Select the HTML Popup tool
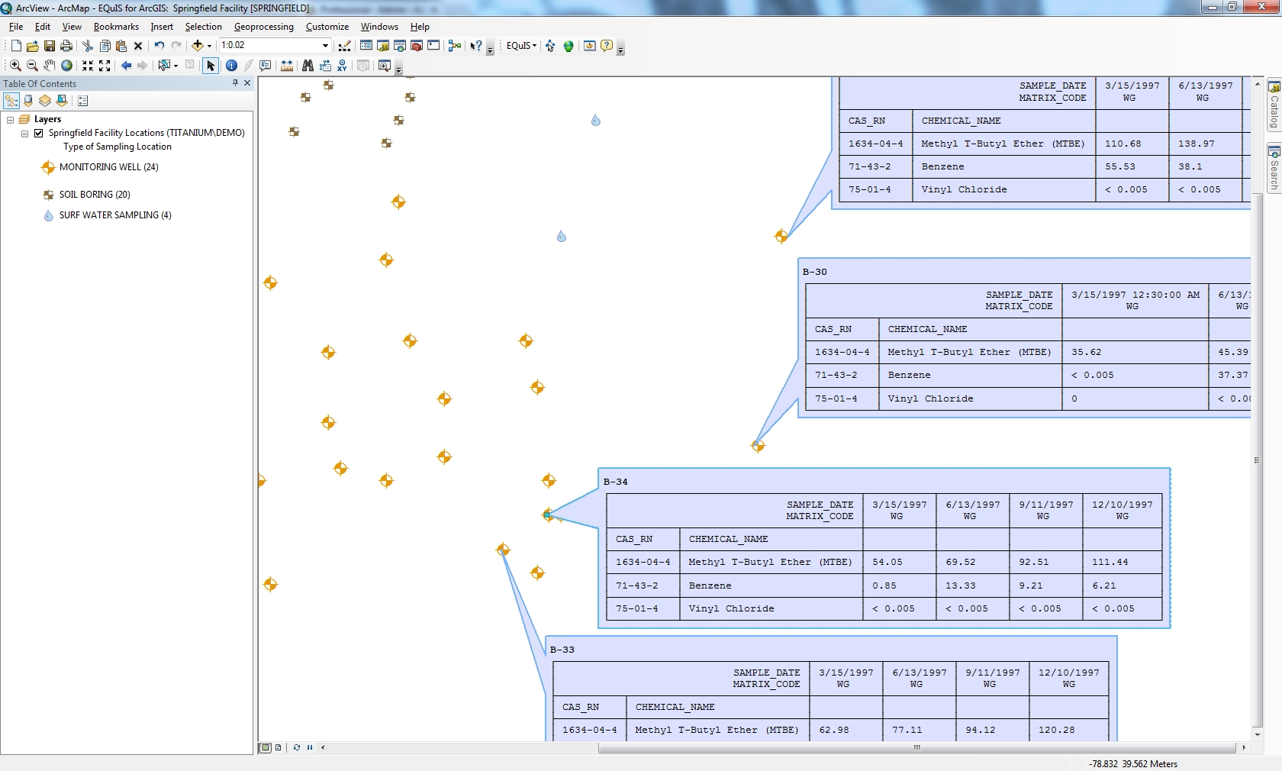Screen dimensions: 1282x771 [x=265, y=66]
